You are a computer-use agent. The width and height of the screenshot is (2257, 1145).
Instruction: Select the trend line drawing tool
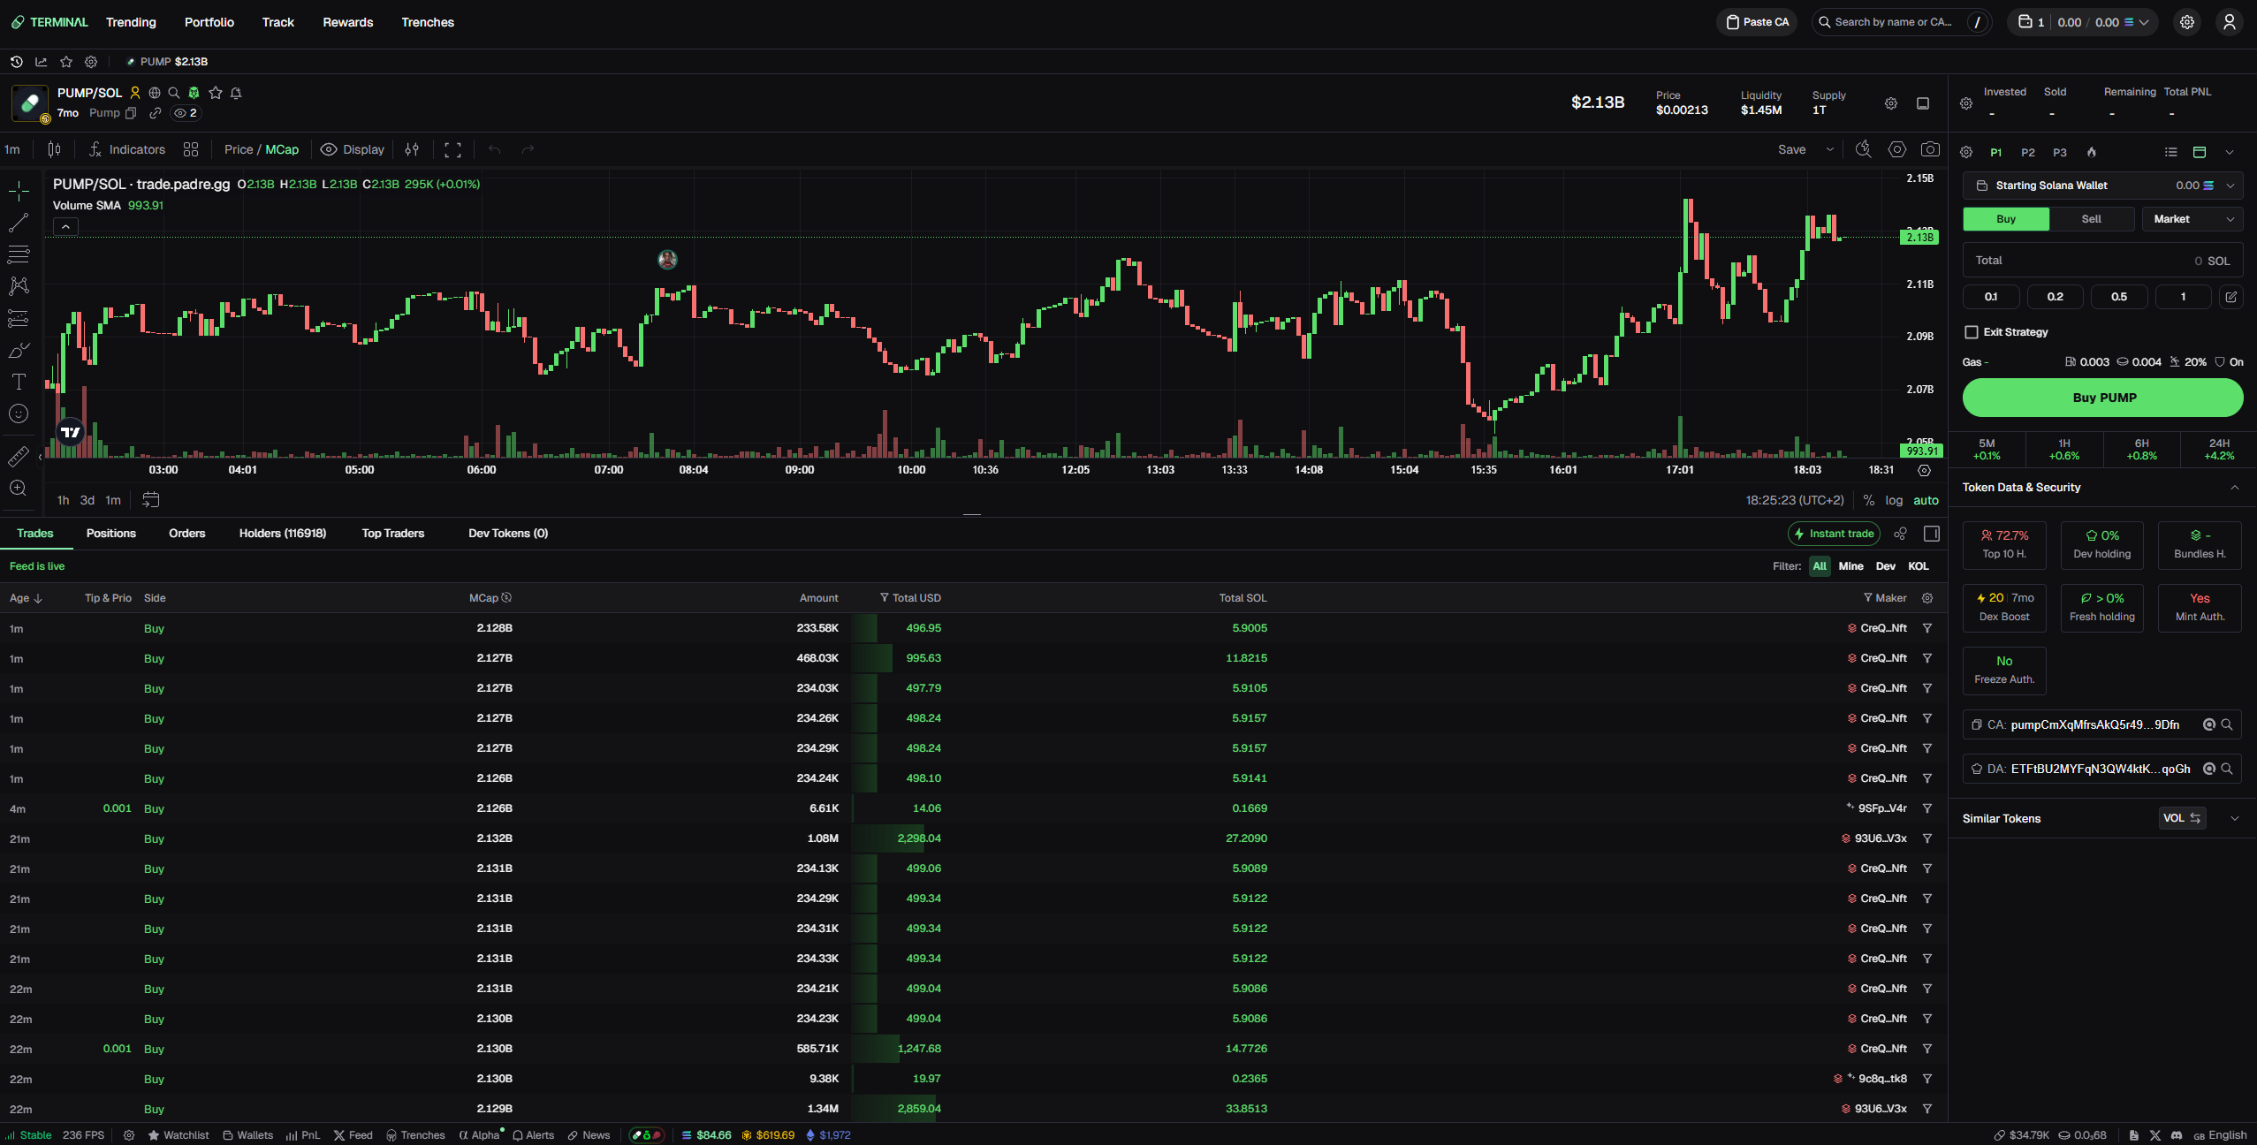[18, 222]
